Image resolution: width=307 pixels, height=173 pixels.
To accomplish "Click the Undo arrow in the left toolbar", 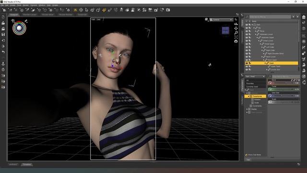I will coord(3,52).
